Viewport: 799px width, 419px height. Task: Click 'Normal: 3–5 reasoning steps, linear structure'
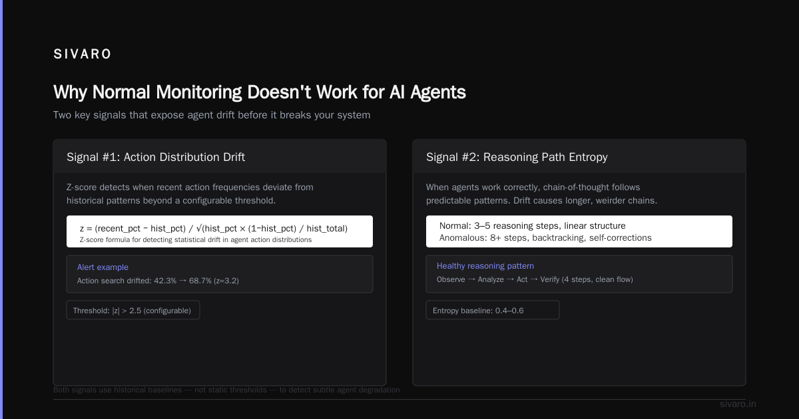tap(532, 225)
